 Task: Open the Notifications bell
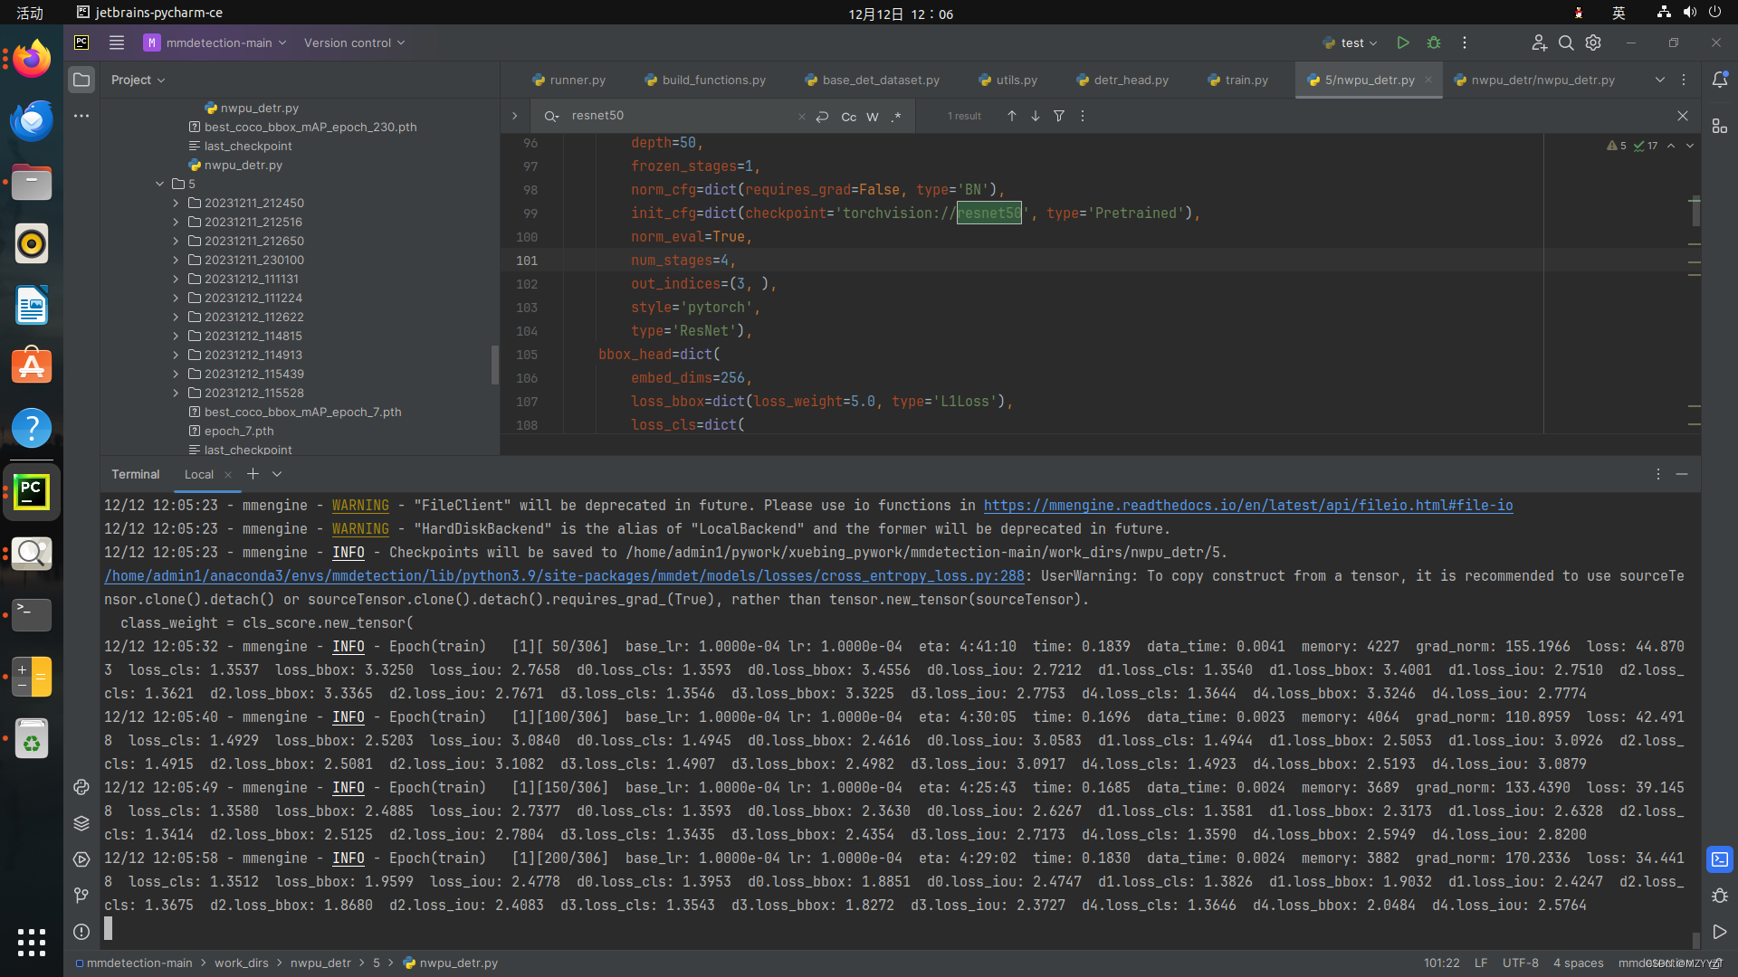(1720, 80)
